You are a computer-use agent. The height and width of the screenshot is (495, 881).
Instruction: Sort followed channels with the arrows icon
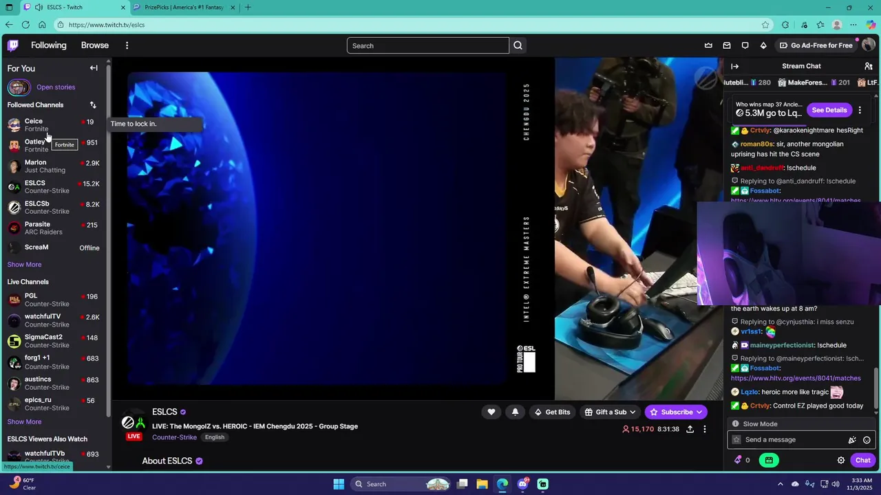click(93, 105)
